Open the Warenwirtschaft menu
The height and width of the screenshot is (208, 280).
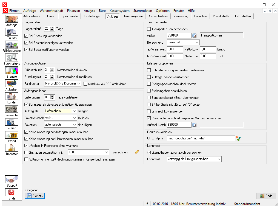[x=52, y=11]
